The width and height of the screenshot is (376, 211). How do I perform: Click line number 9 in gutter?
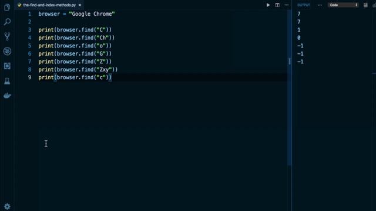pyautogui.click(x=30, y=77)
